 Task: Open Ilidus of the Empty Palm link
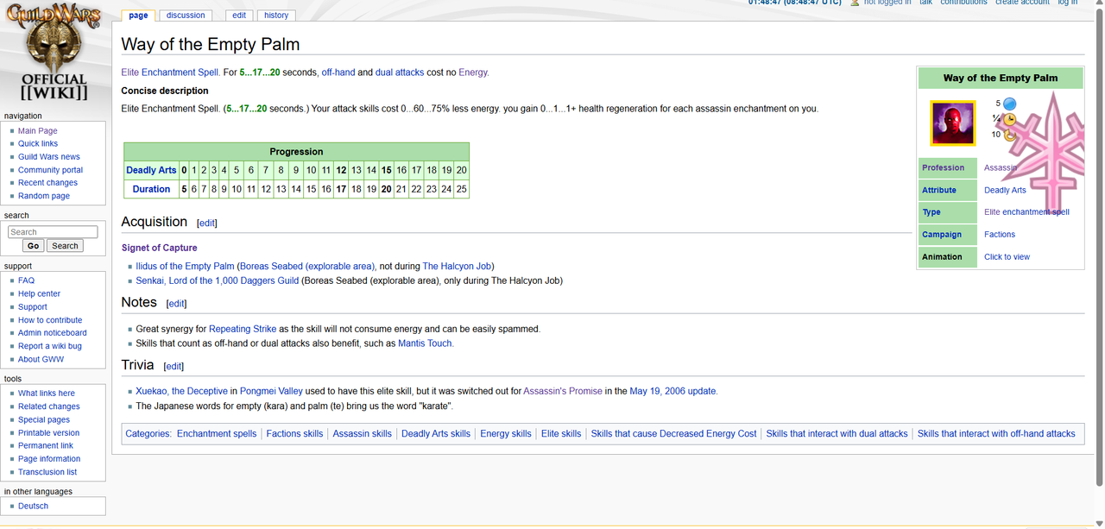click(185, 267)
